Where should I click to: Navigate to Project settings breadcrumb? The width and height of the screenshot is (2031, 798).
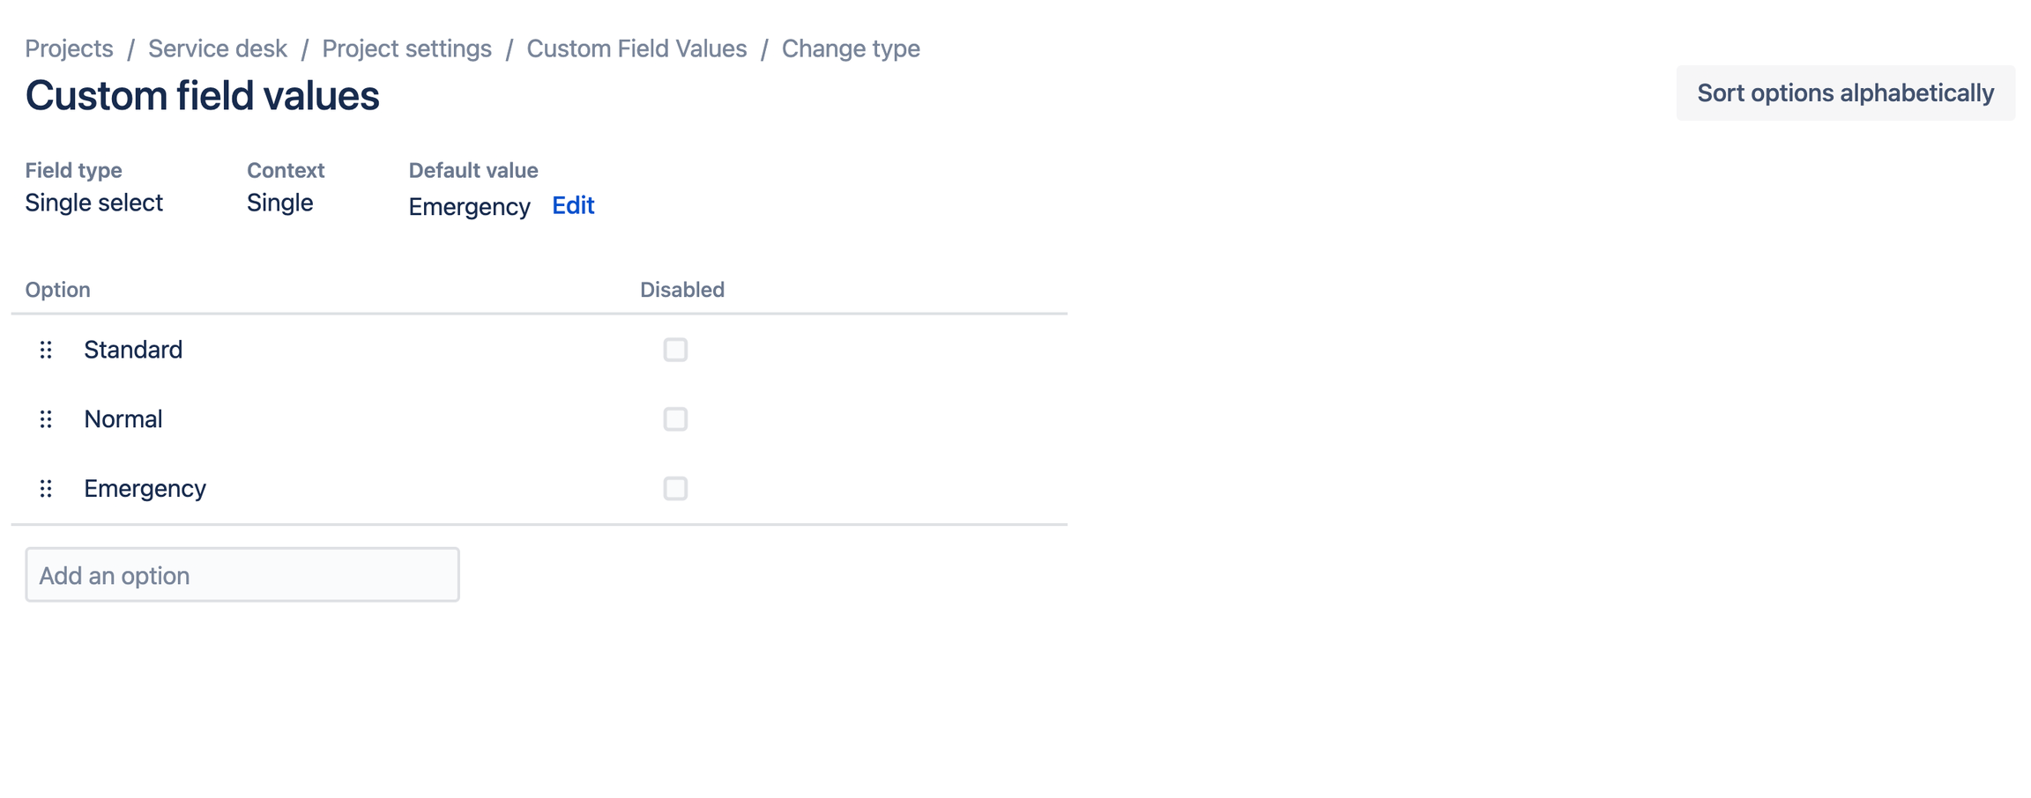click(x=406, y=48)
